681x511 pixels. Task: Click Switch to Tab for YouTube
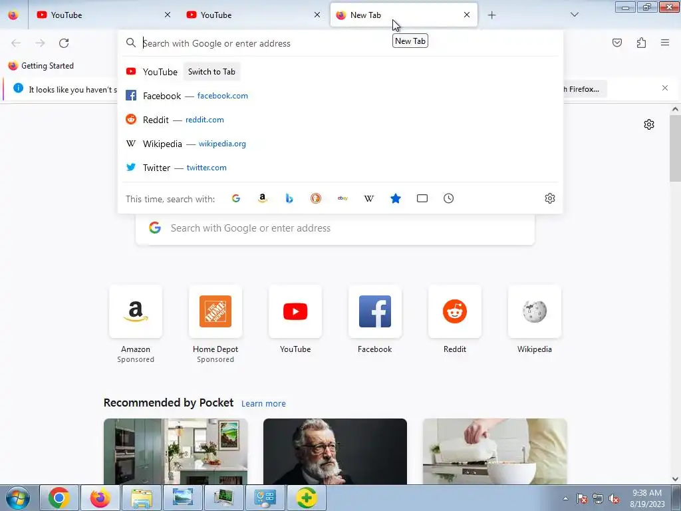[x=211, y=72]
